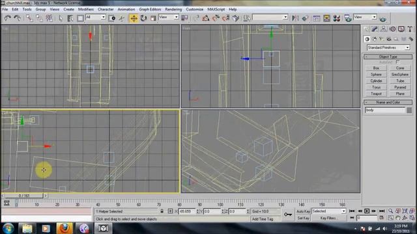Click the Play Animation button
This screenshot has height=234, width=417.
click(367, 211)
